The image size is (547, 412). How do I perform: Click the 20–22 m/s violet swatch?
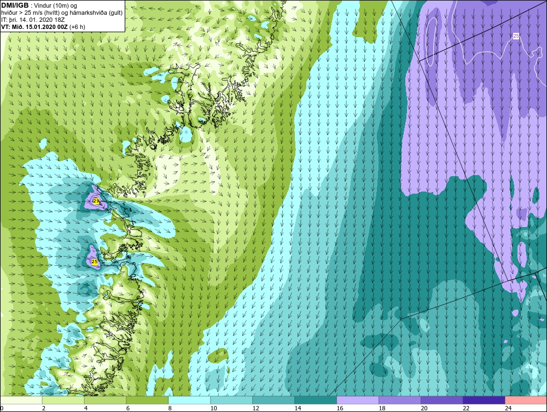pyautogui.click(x=441, y=400)
